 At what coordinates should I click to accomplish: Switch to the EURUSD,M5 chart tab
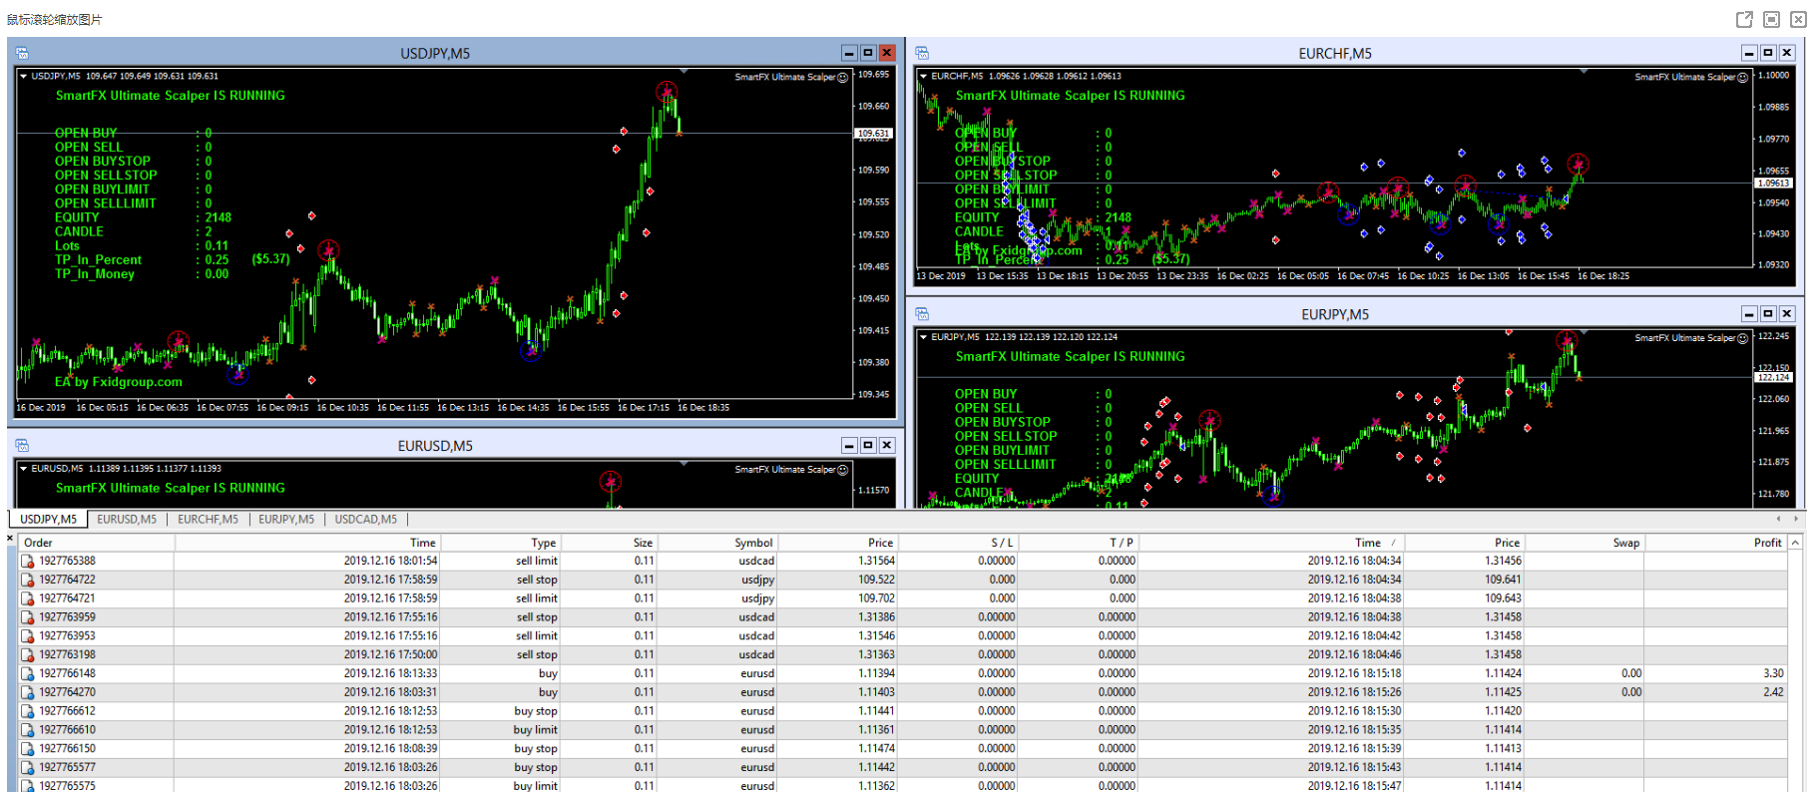127,520
